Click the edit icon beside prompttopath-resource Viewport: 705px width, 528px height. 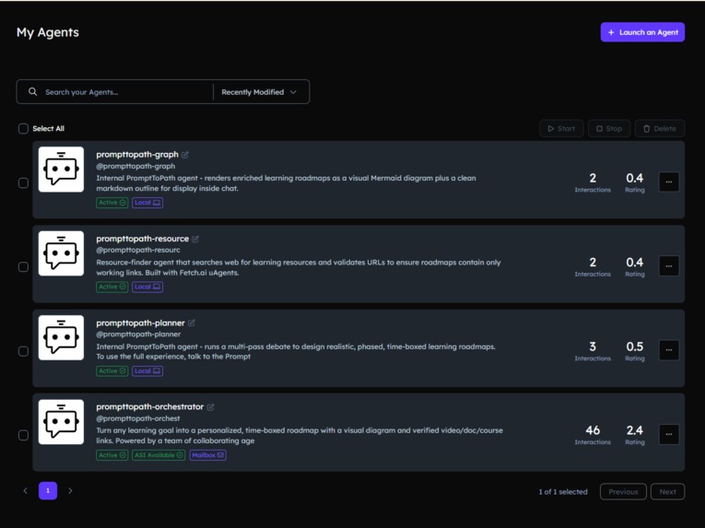point(195,239)
